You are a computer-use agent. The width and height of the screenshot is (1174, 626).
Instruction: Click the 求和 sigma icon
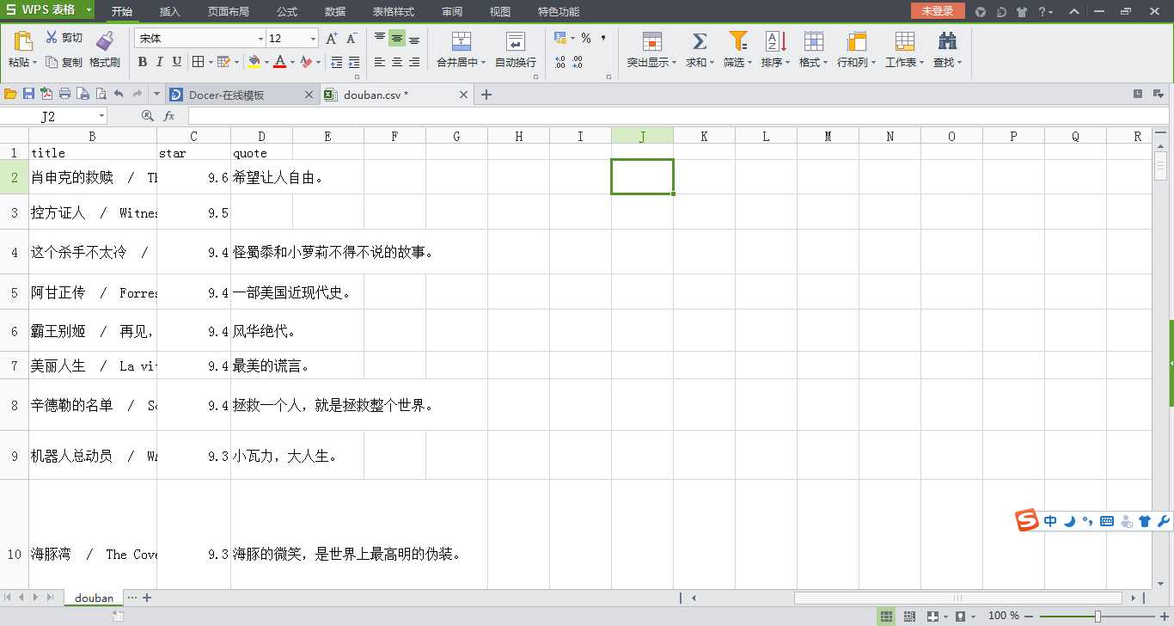click(x=700, y=41)
